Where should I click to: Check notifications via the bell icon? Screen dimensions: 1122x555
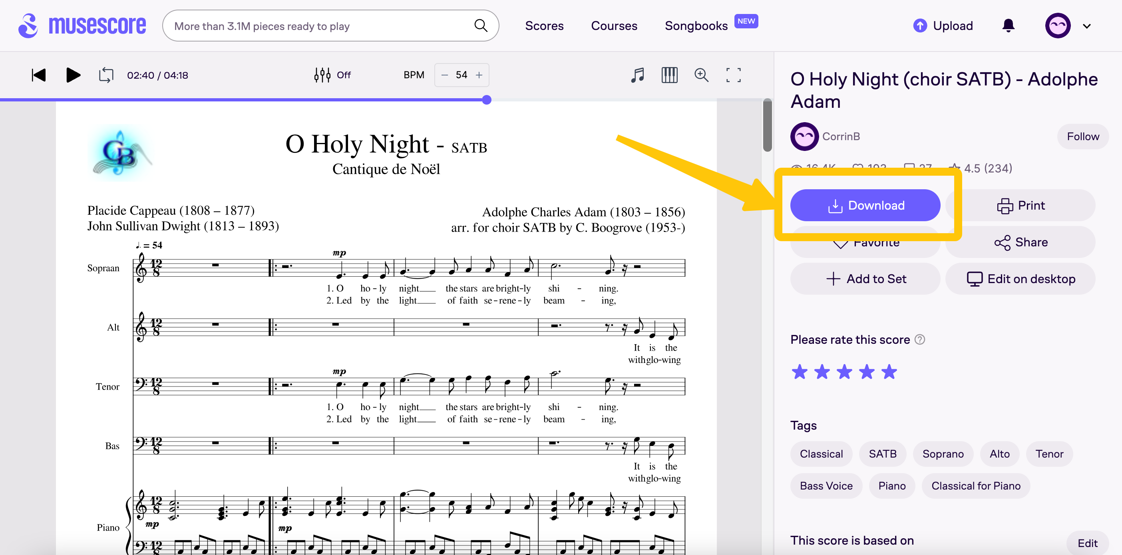click(1008, 25)
